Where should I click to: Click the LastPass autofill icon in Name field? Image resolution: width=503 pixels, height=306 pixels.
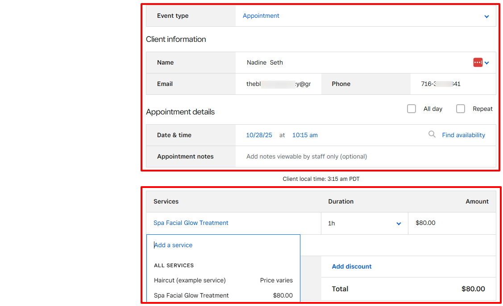tap(478, 62)
